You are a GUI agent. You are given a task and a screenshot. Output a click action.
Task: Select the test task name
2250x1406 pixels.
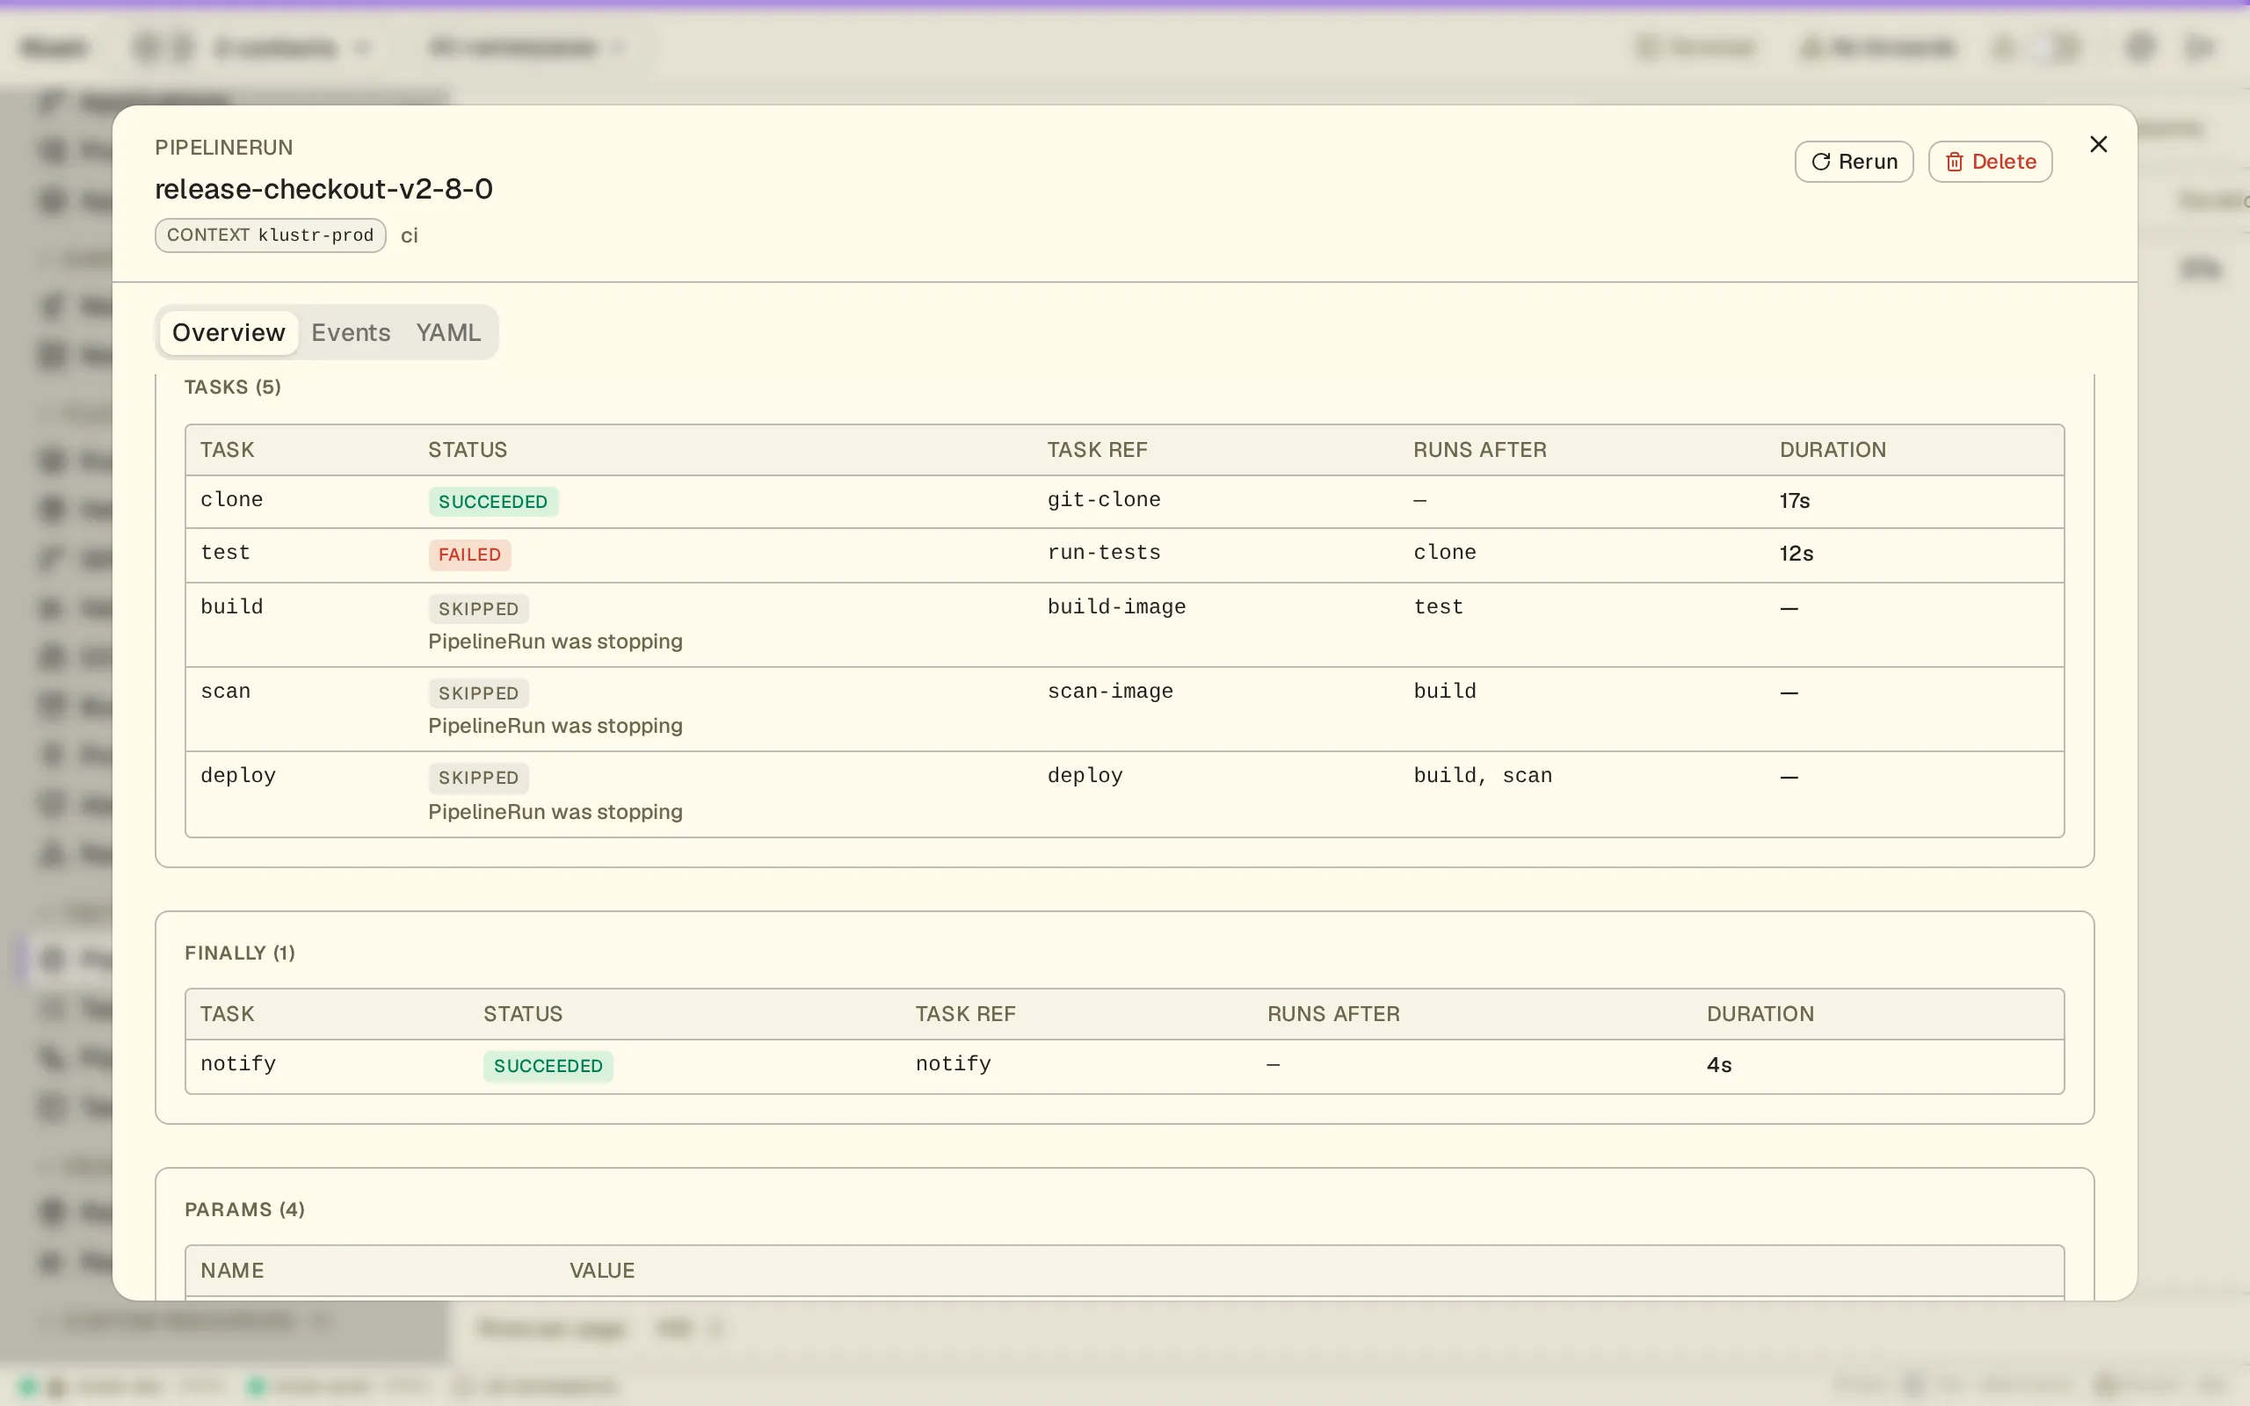(x=225, y=554)
